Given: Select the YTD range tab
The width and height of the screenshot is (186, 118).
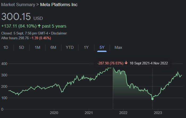Looking at the screenshot, I should pos(70,47).
